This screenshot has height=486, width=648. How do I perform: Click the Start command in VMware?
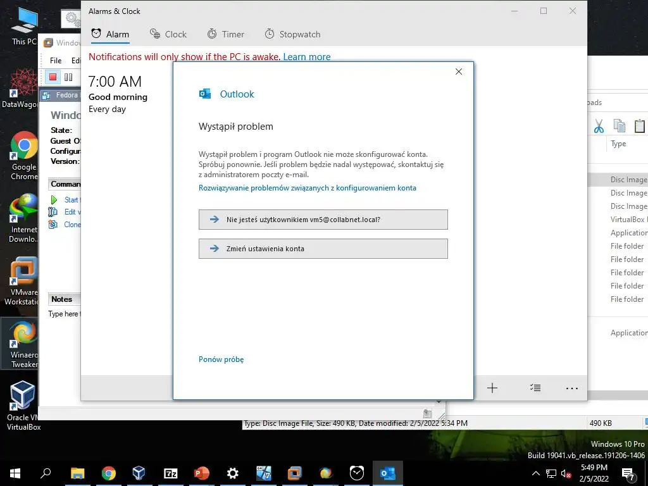click(65, 199)
